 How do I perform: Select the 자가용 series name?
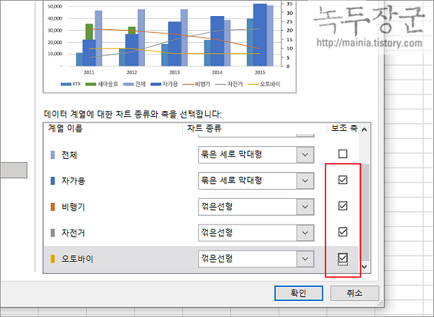click(73, 181)
